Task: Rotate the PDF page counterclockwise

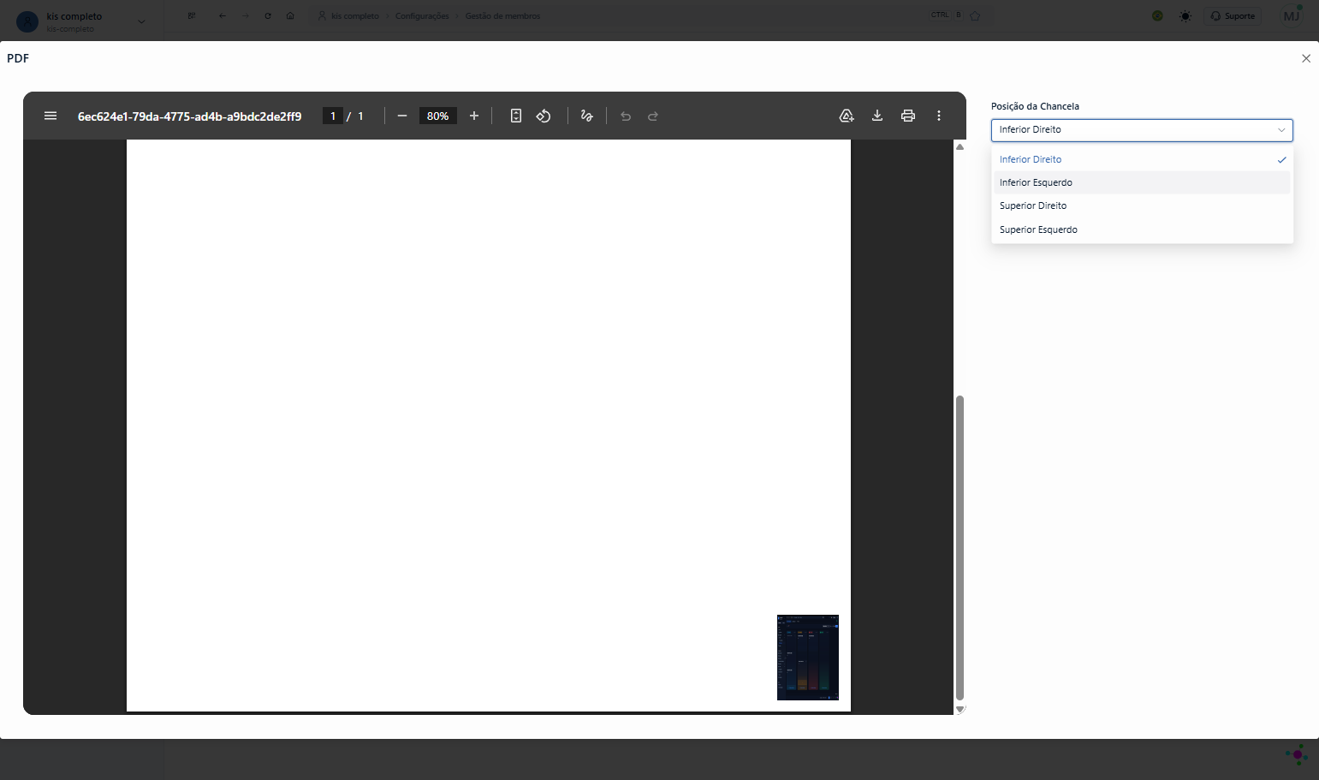Action: coord(544,116)
